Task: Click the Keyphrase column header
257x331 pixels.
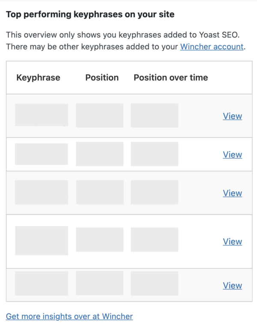Action: (x=38, y=78)
